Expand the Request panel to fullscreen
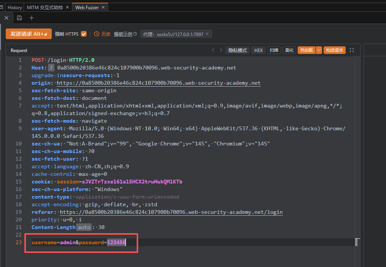The height and width of the screenshot is (267, 386). 352,50
